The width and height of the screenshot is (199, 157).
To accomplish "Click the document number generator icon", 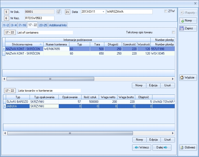I will pos(59,12).
